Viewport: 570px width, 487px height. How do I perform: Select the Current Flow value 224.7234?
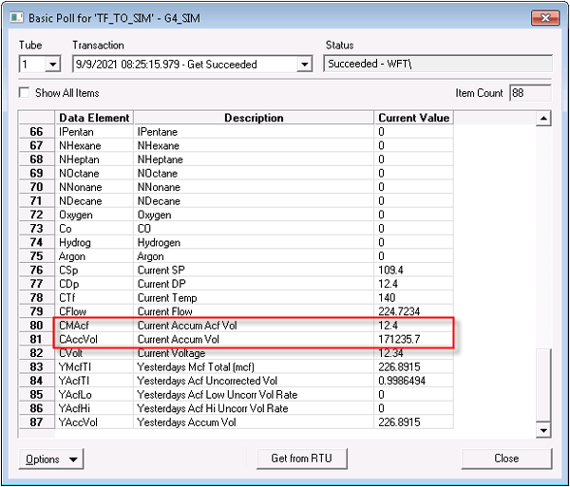click(x=413, y=311)
